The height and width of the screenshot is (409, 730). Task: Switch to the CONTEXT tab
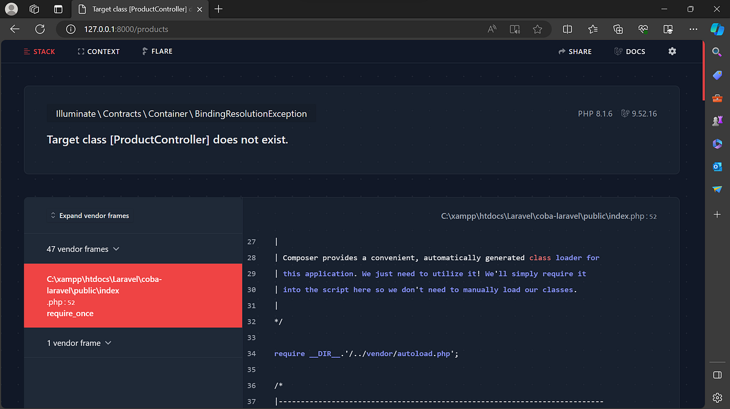99,52
